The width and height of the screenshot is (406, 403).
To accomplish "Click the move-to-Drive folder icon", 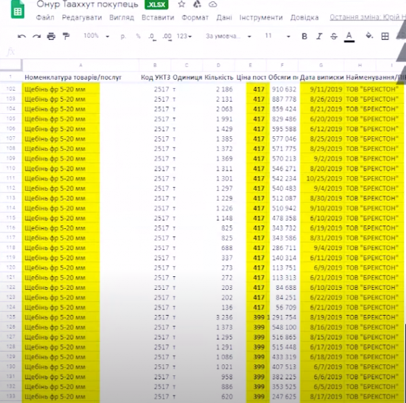I will [x=197, y=4].
